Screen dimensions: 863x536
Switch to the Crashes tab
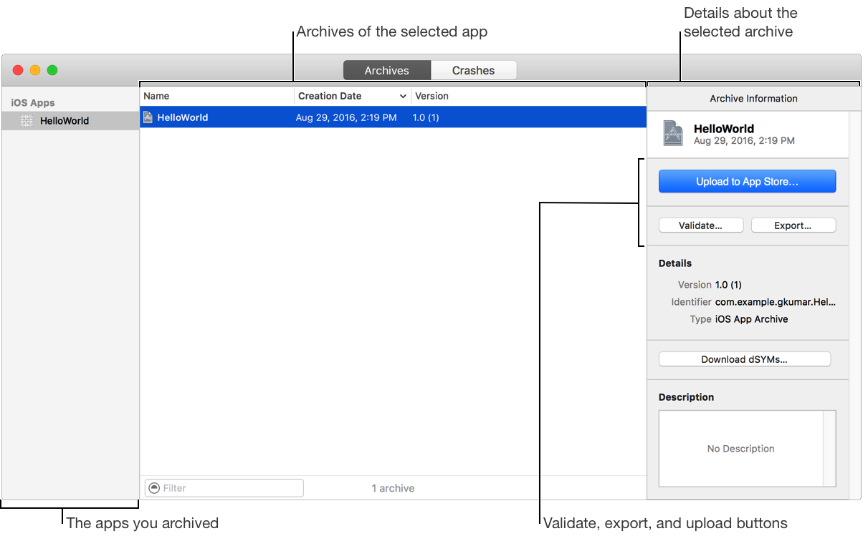point(473,69)
